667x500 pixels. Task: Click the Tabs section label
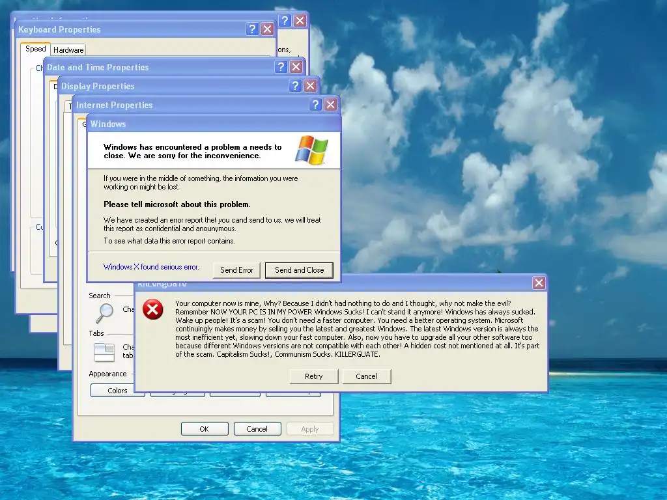click(x=96, y=333)
